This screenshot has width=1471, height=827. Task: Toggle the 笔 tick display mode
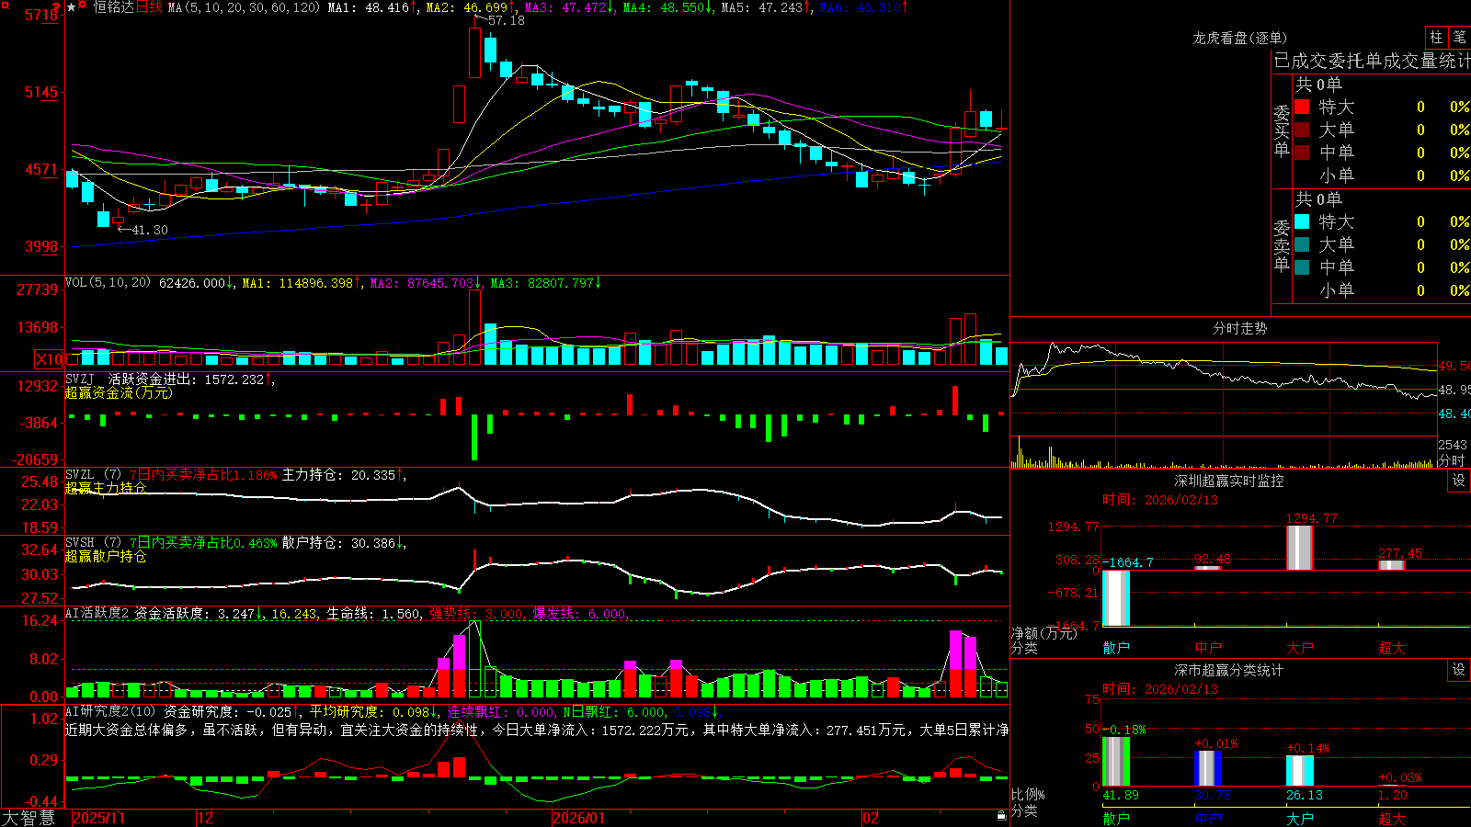1459,38
